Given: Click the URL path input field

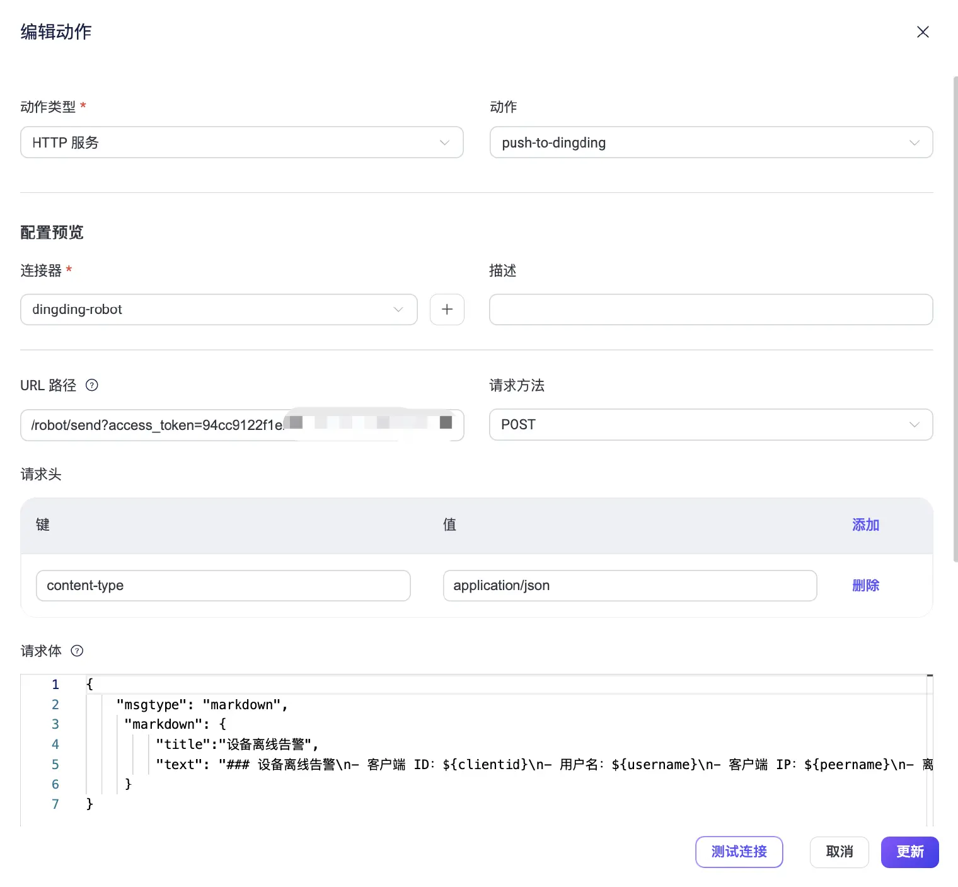Looking at the screenshot, I should pyautogui.click(x=158, y=425).
